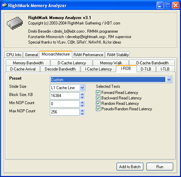Screen dimensions: 181x177
Task: Switch to the CPU Info tab
Action: [x=14, y=54]
